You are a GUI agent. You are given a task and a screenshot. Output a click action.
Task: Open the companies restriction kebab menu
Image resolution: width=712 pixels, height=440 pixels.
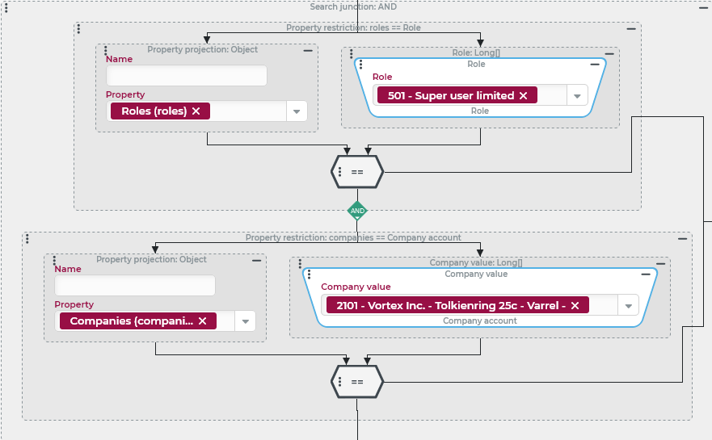[27, 238]
